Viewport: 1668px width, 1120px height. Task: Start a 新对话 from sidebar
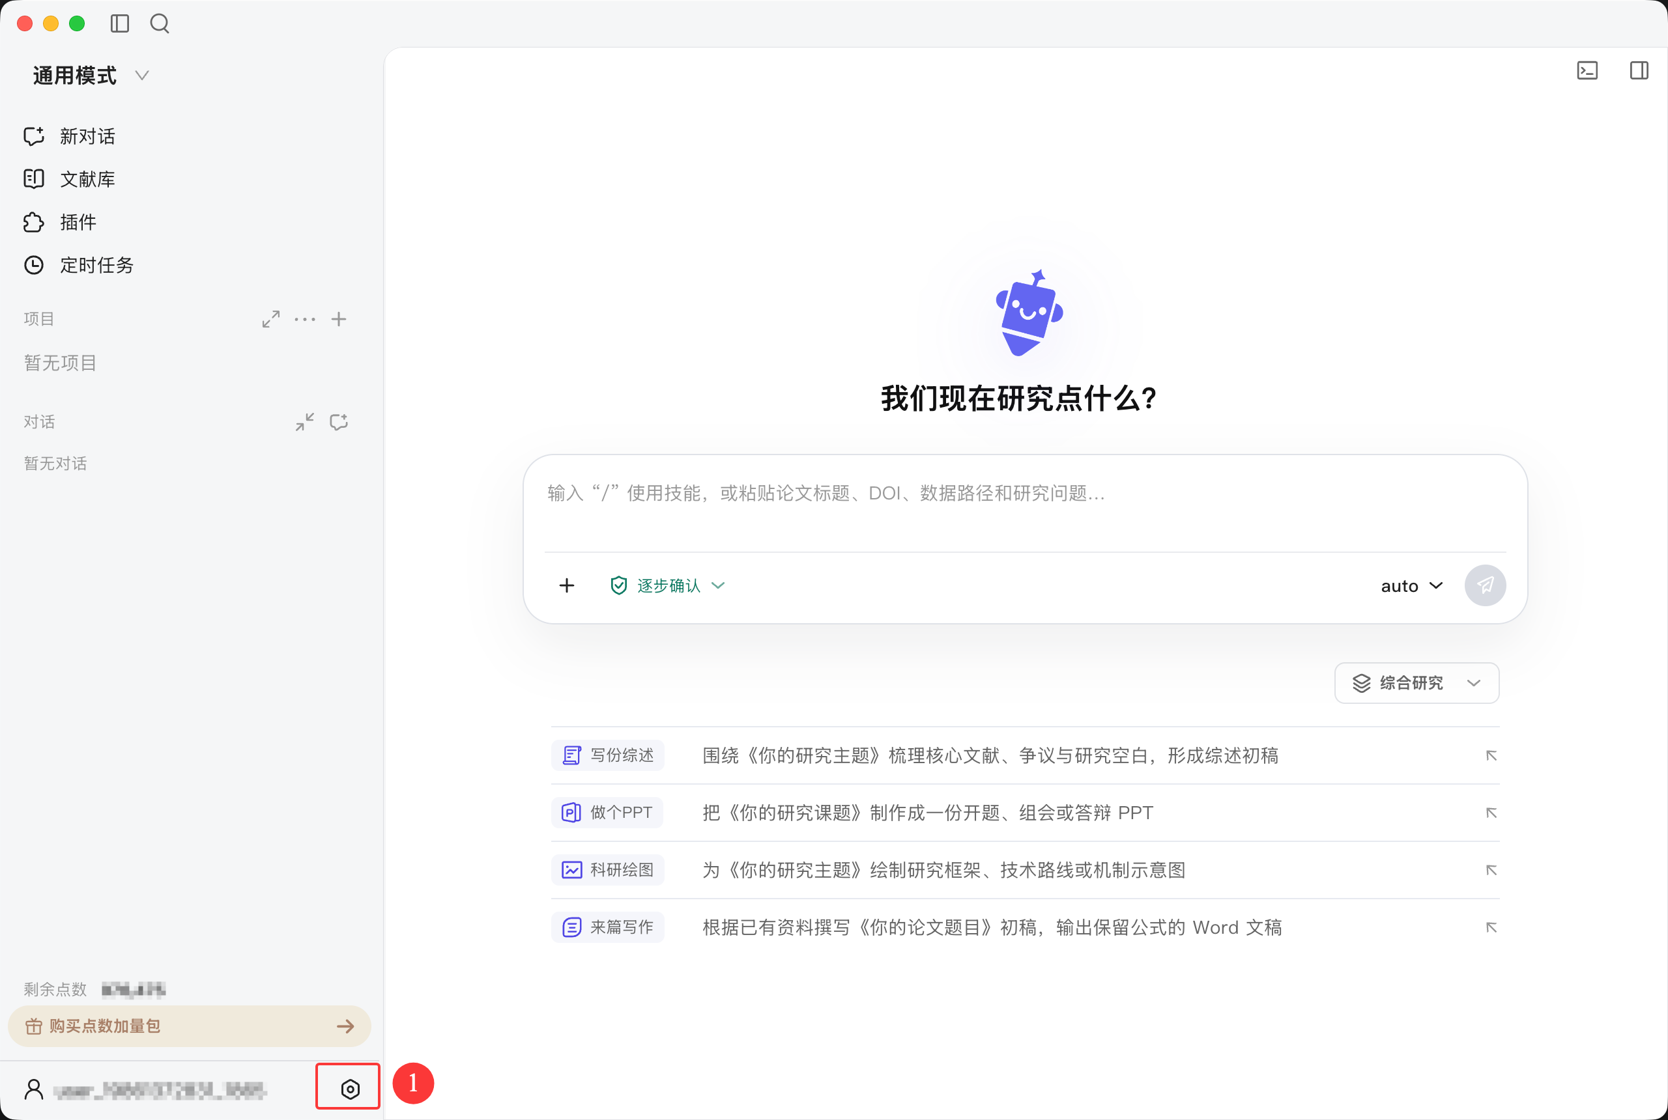coord(87,137)
